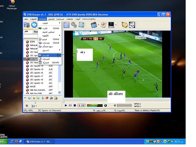The width and height of the screenshot is (196, 147).
Task: Open Yahoo! Messenger desktop icon
Action: pyautogui.click(x=12, y=5)
